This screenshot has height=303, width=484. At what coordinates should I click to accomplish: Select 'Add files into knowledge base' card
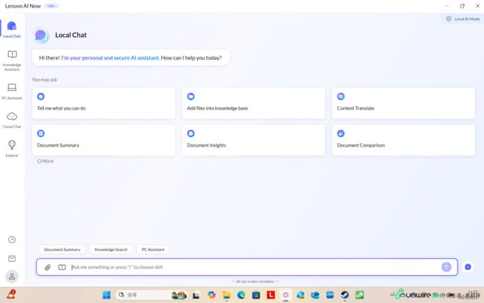tap(253, 103)
